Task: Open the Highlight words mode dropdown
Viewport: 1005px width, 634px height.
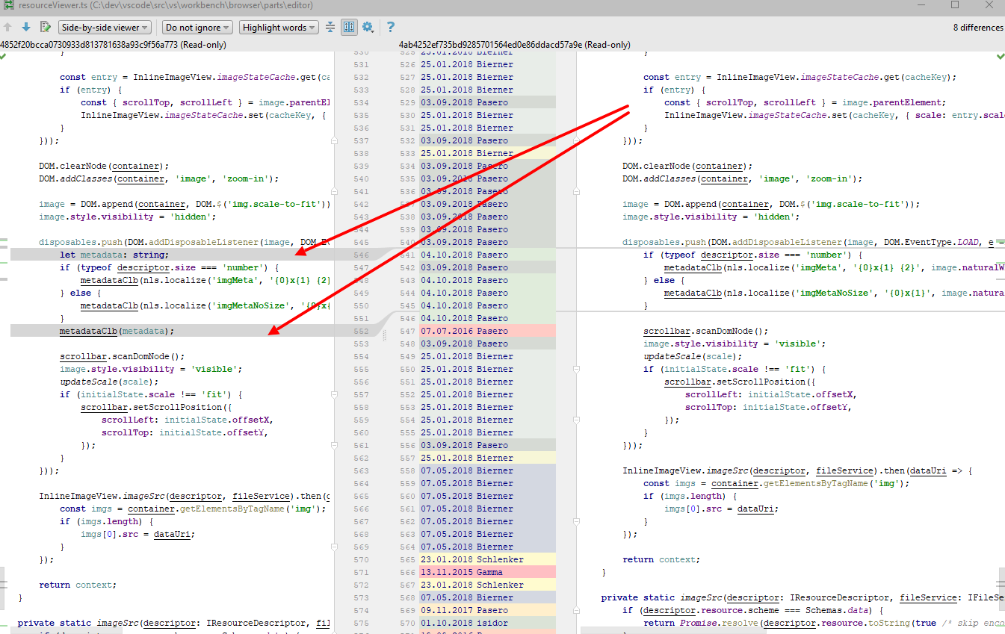Action: click(x=278, y=27)
